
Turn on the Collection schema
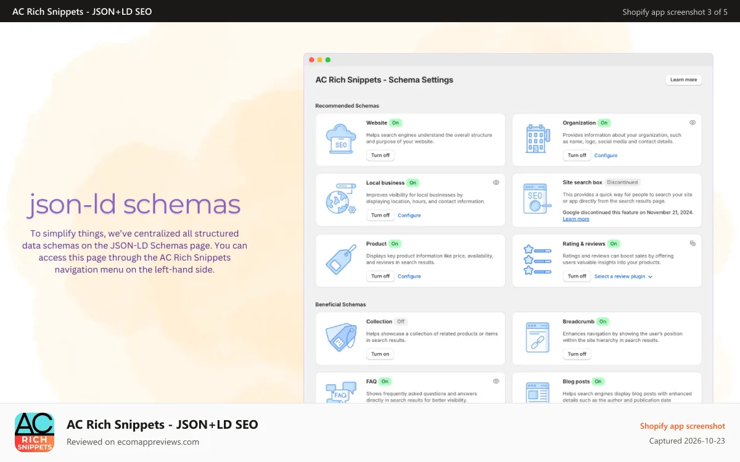(380, 354)
